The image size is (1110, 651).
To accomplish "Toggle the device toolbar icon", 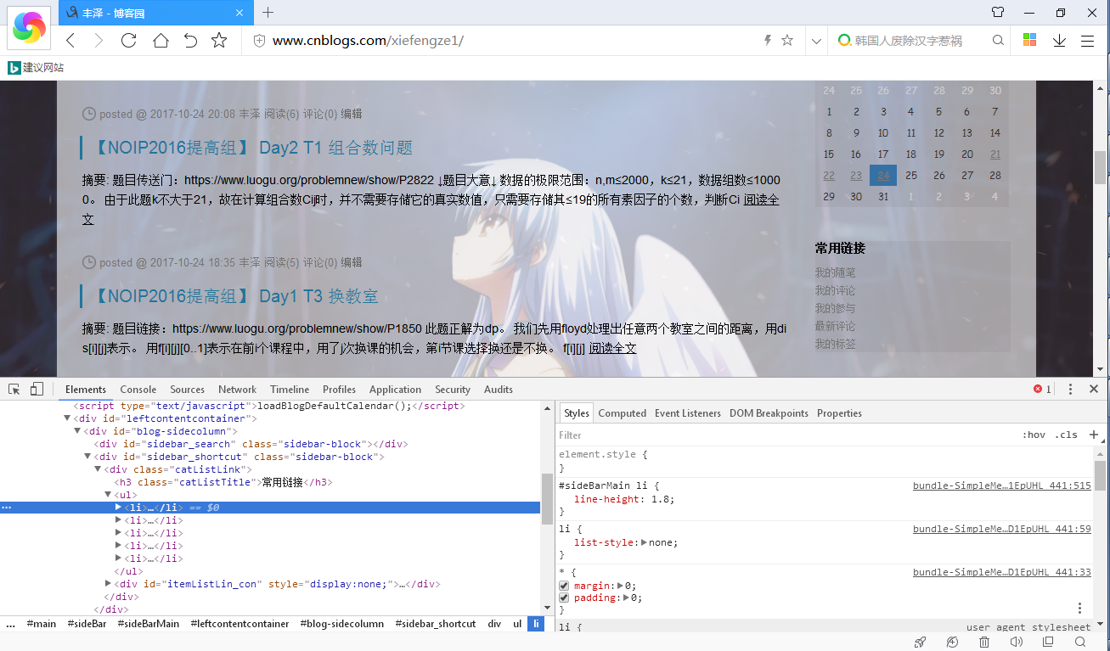I will click(x=37, y=389).
